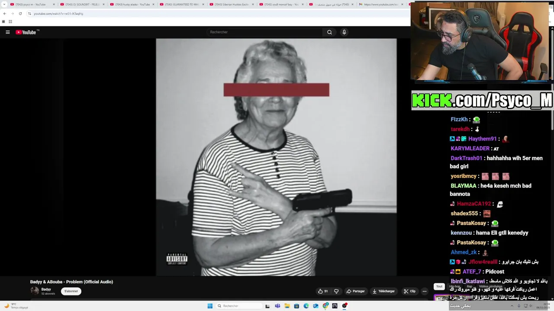Open File Explorer from the taskbar
This screenshot has height=311, width=554.
(287, 306)
